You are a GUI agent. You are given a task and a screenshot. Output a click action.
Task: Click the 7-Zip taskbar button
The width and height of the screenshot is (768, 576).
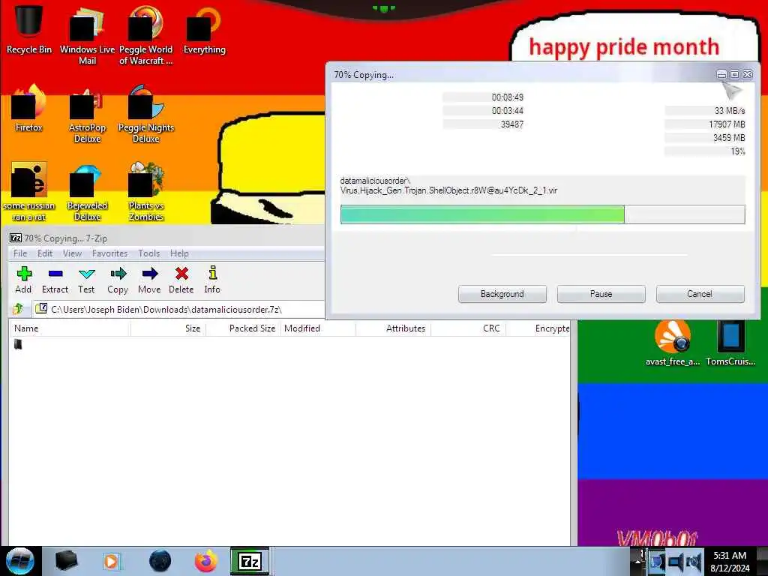250,561
